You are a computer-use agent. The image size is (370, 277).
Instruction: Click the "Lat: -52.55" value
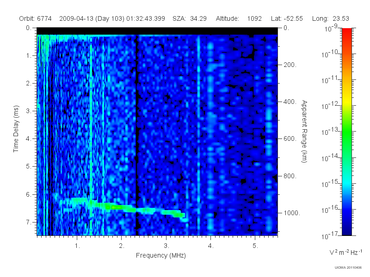(287, 18)
